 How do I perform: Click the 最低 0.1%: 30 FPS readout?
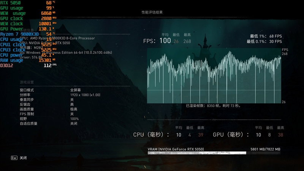click(x=264, y=41)
